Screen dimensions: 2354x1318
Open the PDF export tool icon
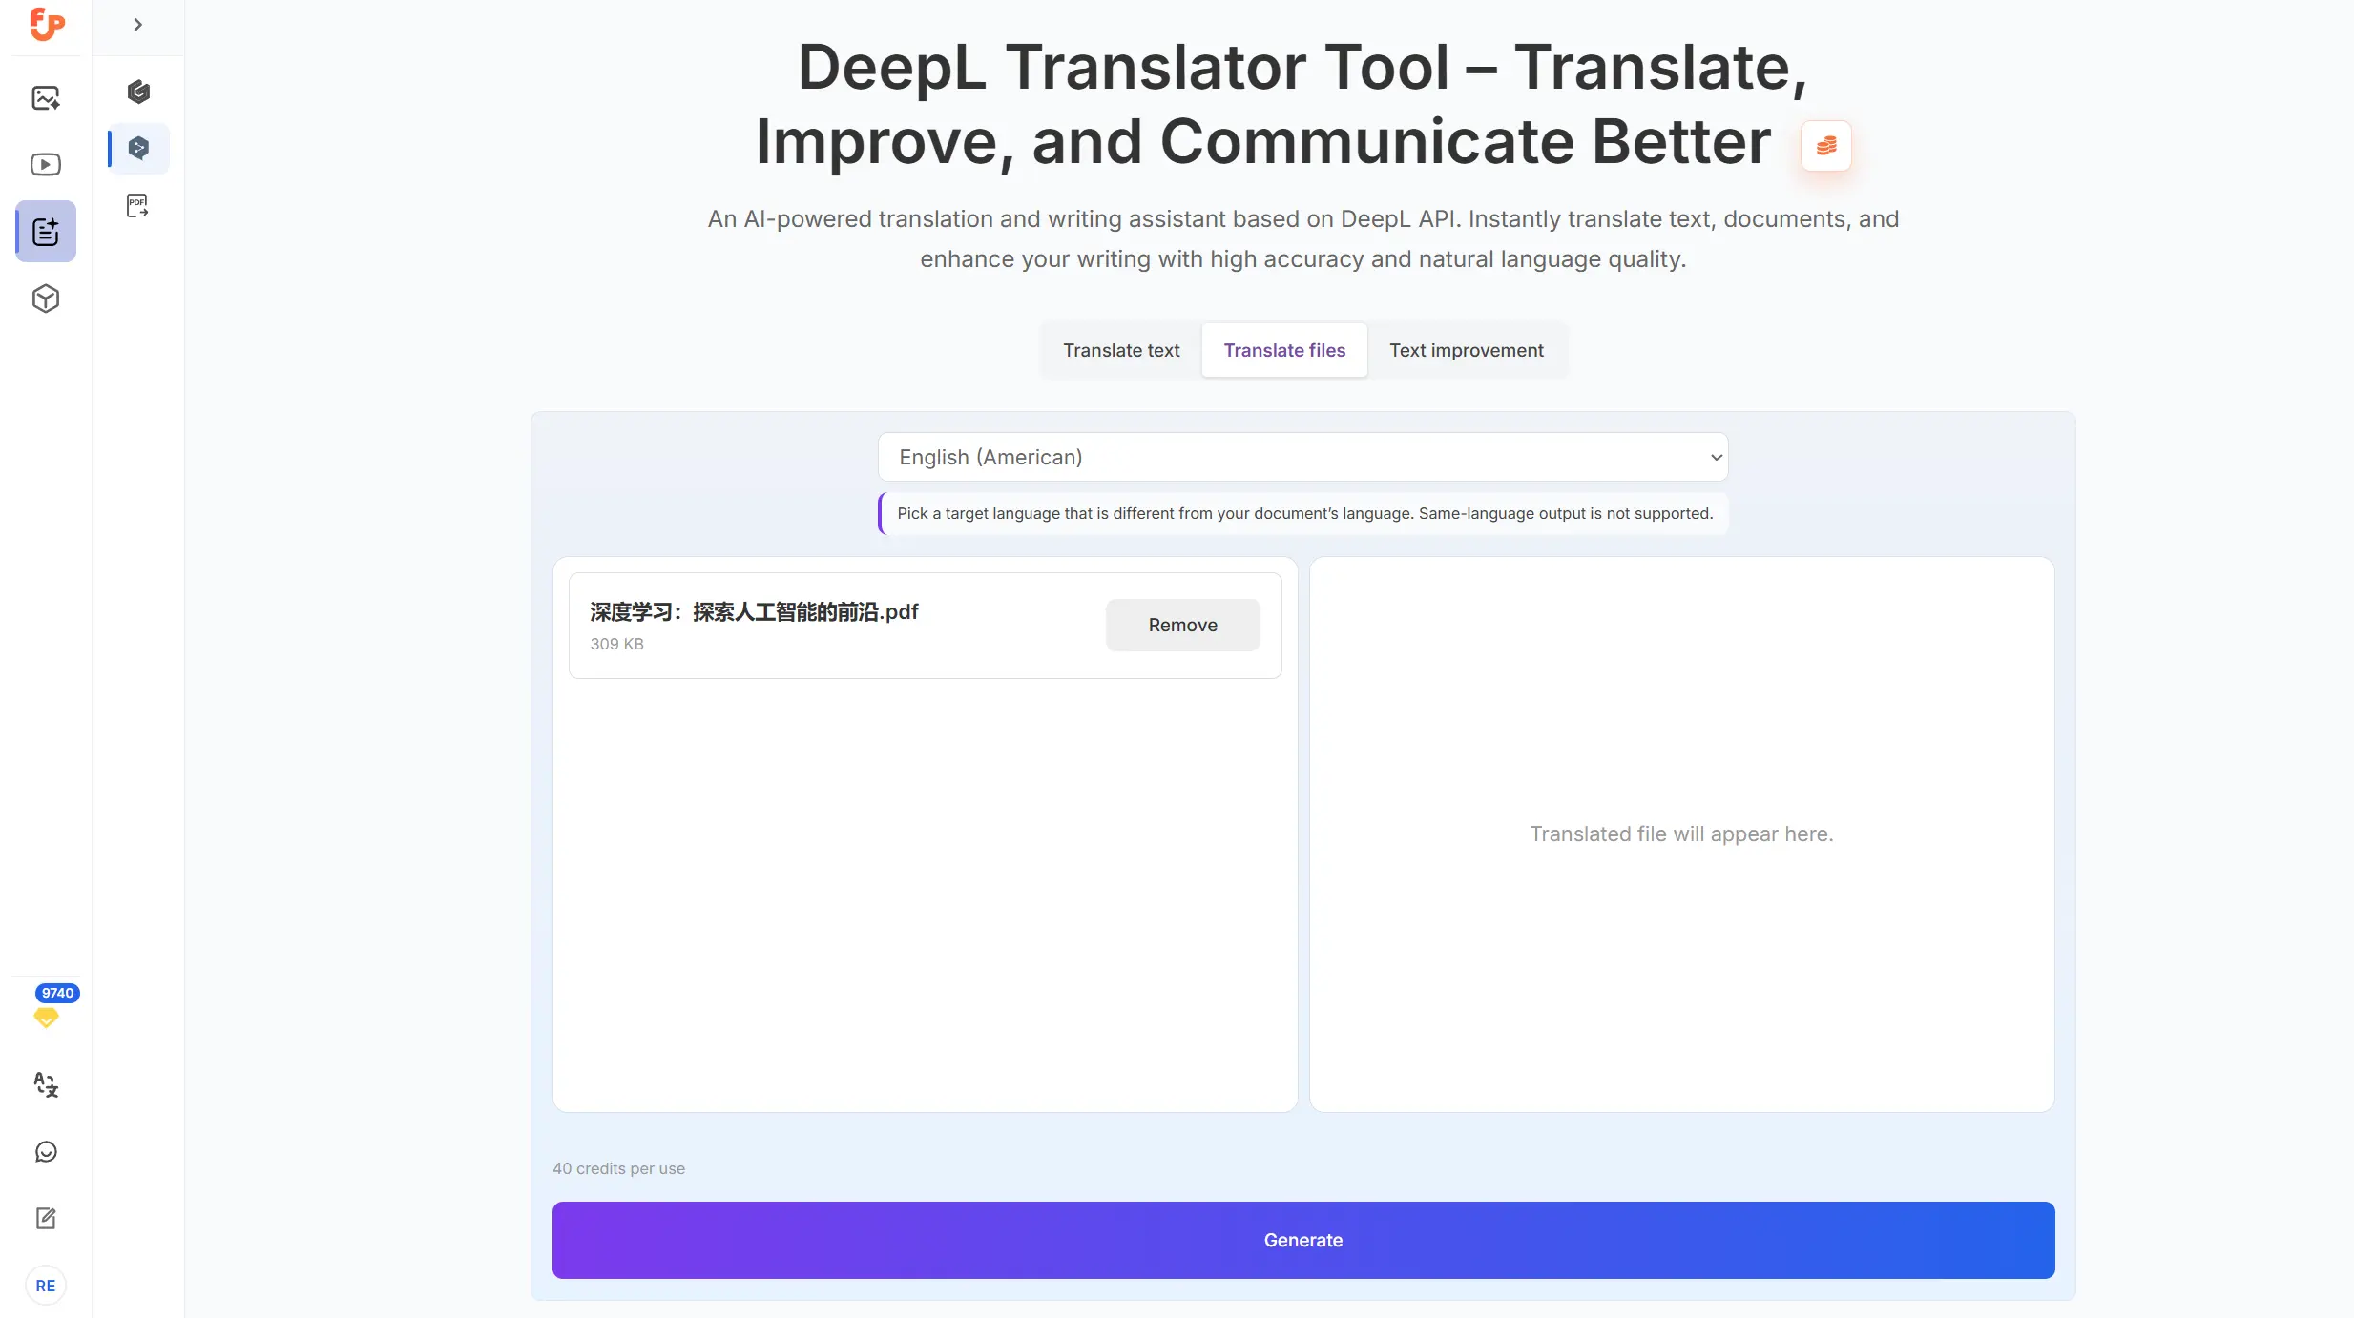[137, 205]
